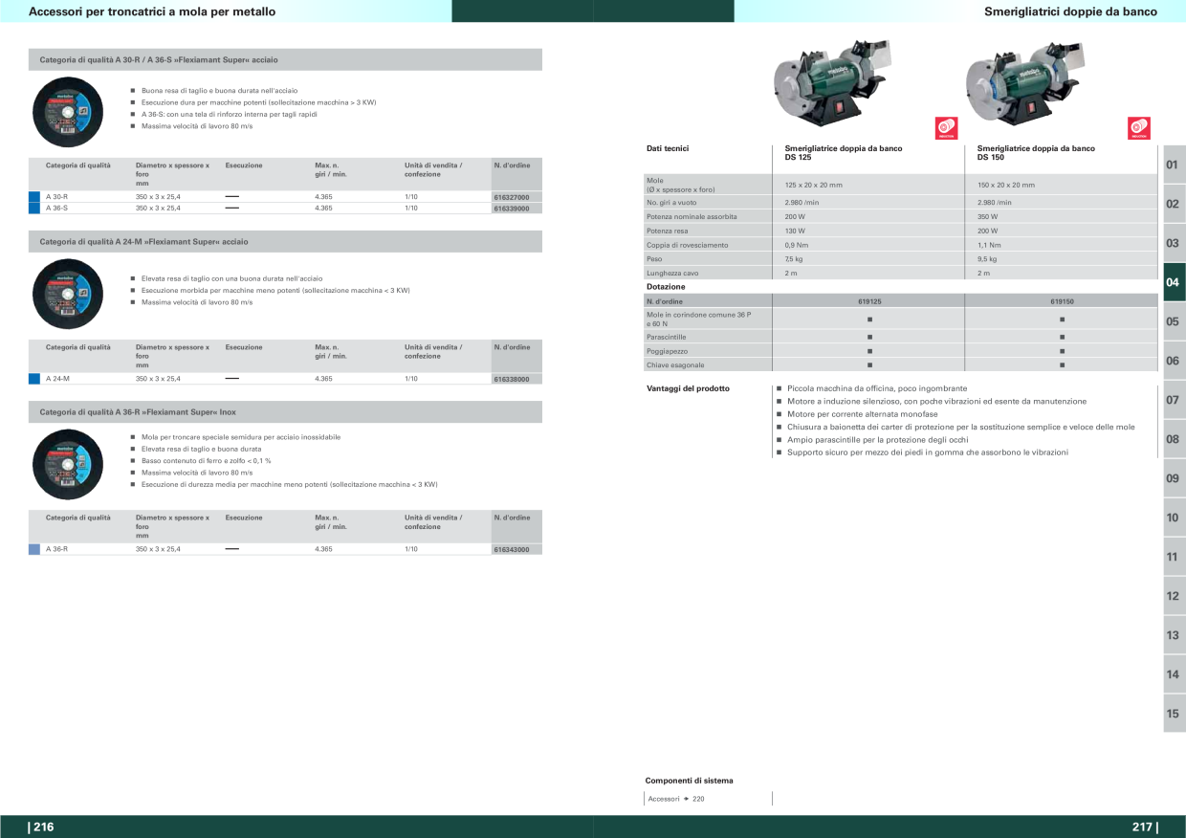Go to chapter tab 15
This screenshot has width=1186, height=838.
pos(1174,714)
